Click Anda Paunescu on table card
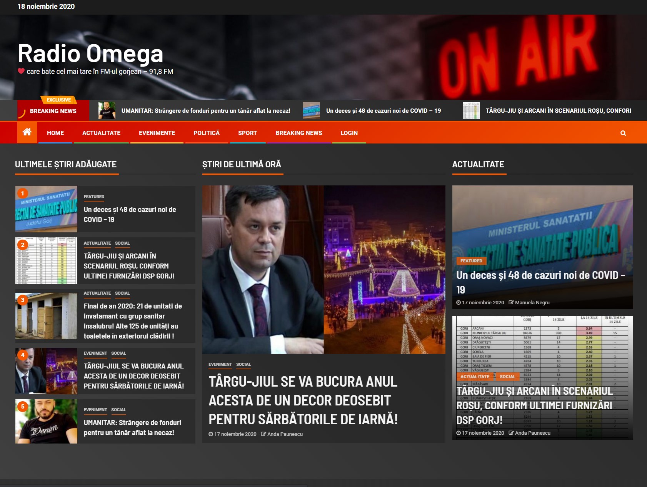Viewport: 647px width, 487px height. point(533,433)
